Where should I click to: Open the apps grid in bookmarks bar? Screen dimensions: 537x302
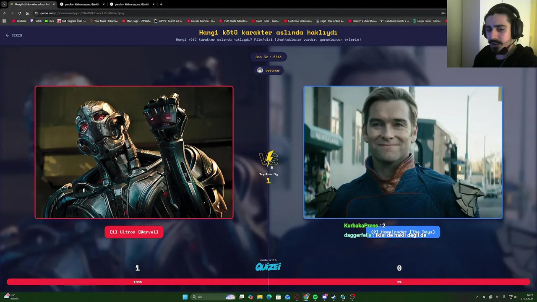pos(4,21)
